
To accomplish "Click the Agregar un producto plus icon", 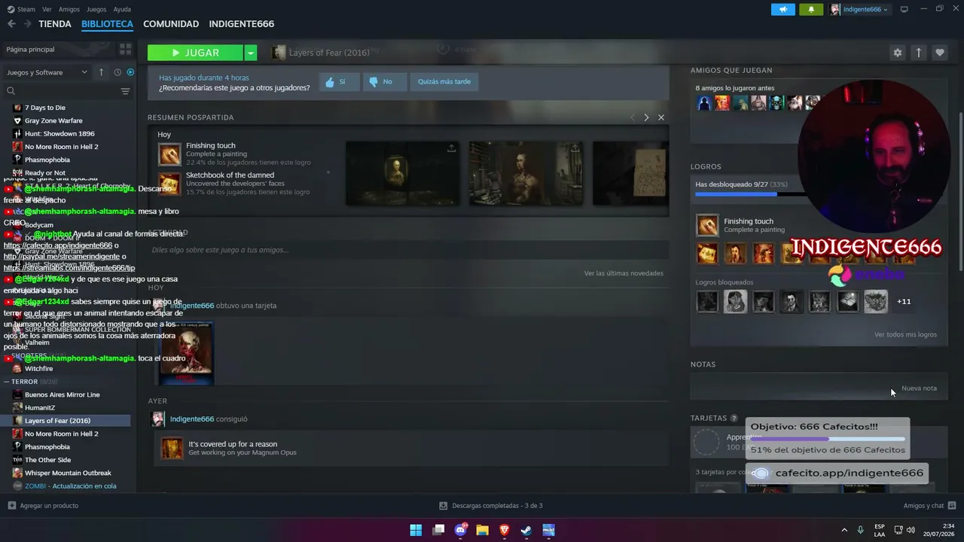I will click(11, 506).
